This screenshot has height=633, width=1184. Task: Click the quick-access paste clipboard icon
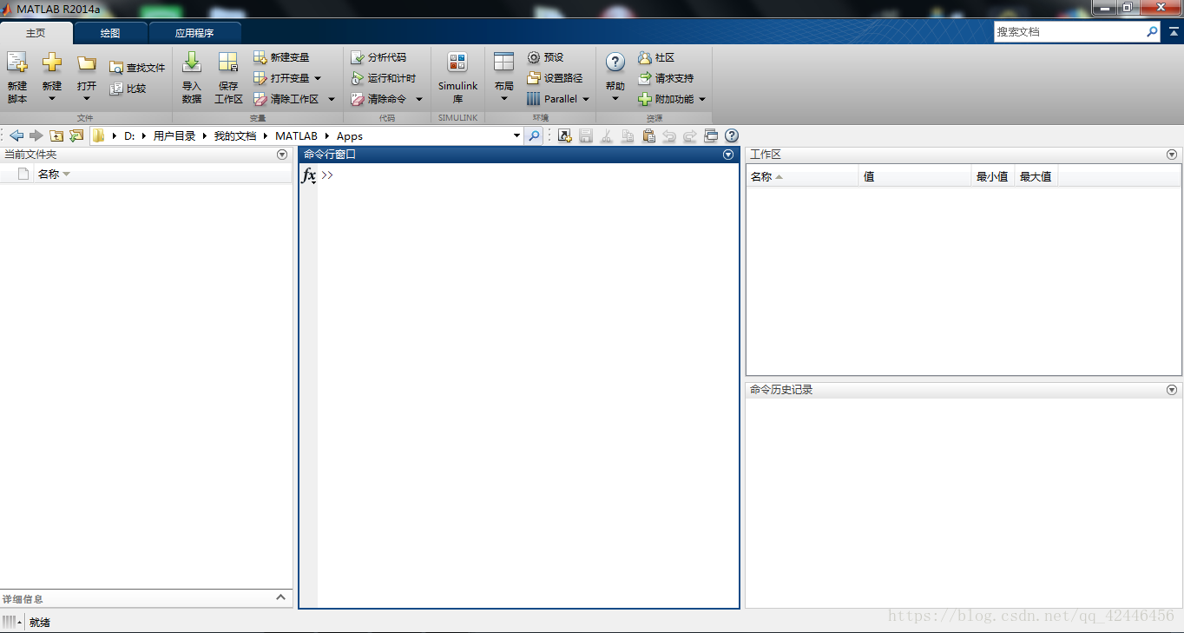[x=648, y=135]
